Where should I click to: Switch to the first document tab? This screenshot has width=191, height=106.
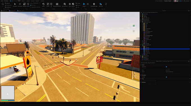pos(4,11)
